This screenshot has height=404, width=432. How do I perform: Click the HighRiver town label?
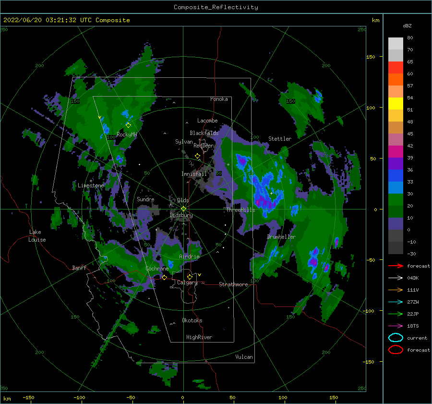[x=199, y=337]
